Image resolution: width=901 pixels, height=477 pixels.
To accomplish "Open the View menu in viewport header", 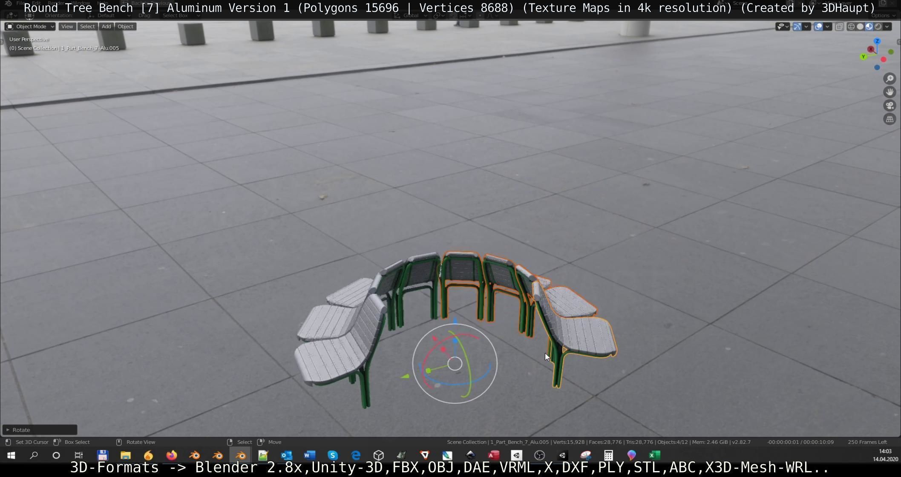I will click(67, 26).
